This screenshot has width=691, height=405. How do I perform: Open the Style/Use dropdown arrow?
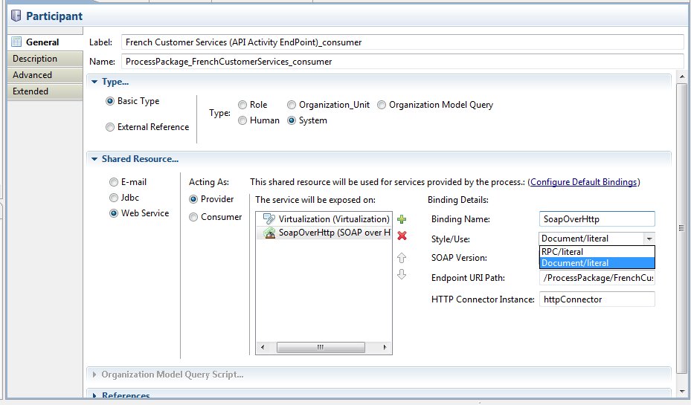click(x=649, y=239)
